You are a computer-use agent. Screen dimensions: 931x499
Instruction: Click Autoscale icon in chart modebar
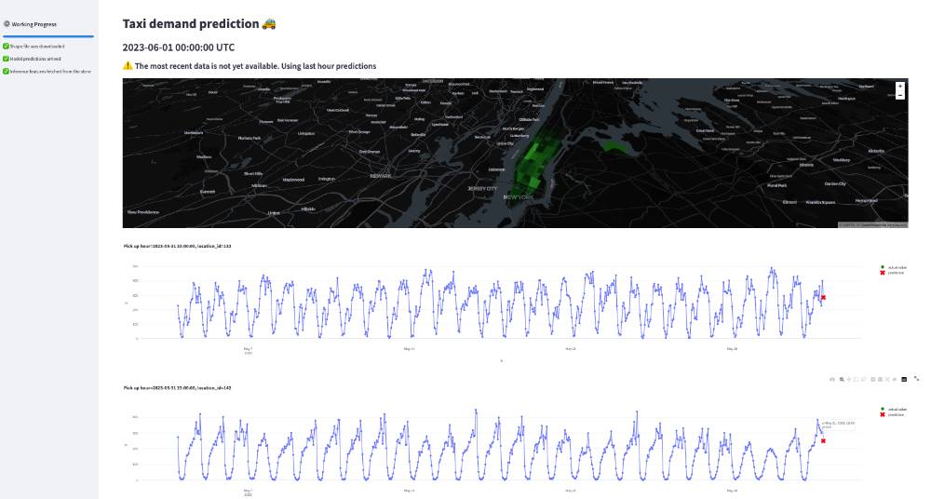click(x=887, y=379)
